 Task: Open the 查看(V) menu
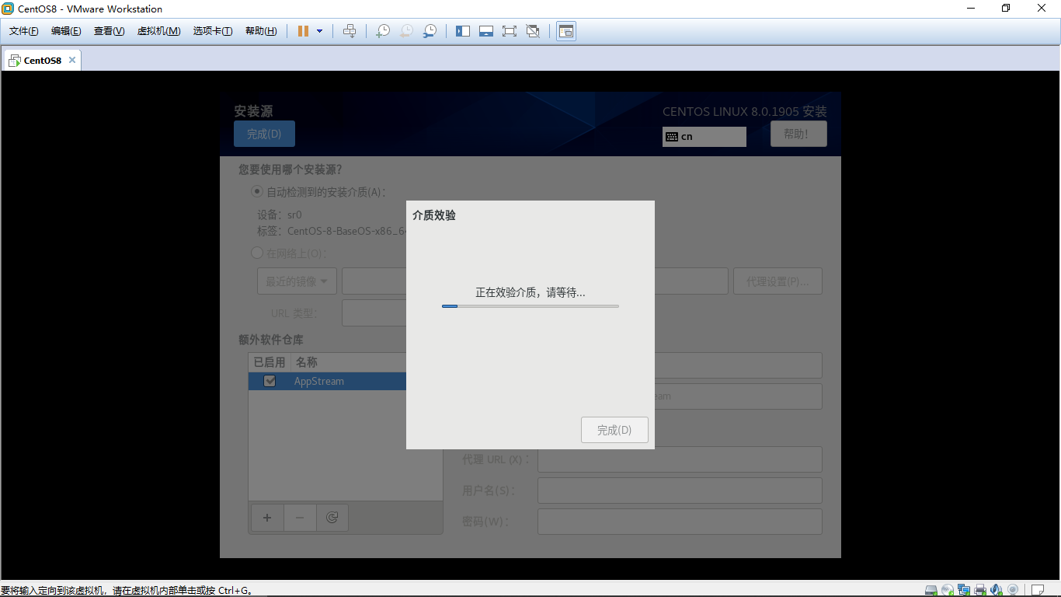109,31
